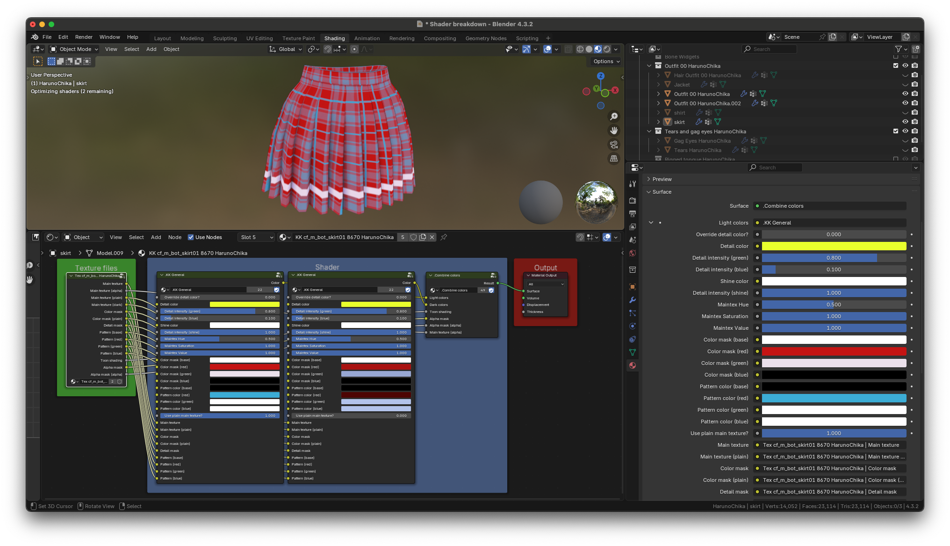
Task: Hide the skirt object in viewport
Action: pyautogui.click(x=905, y=122)
